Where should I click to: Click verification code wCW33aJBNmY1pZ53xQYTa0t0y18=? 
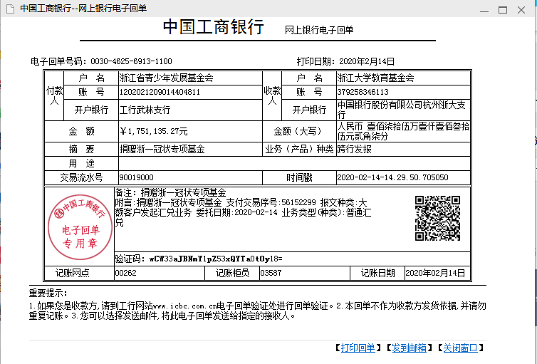point(216,259)
